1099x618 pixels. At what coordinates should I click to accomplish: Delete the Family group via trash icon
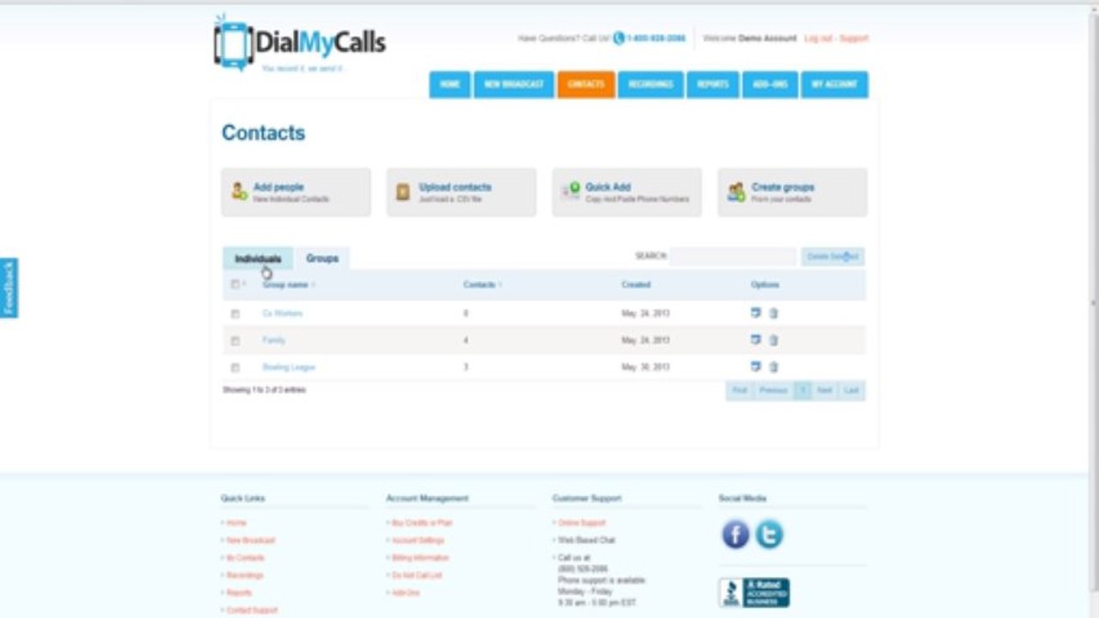click(773, 340)
